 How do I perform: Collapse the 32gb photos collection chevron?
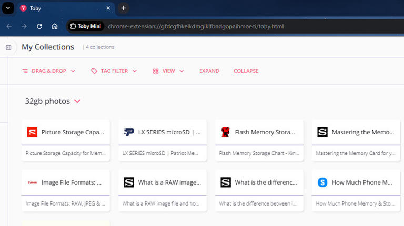(x=77, y=101)
